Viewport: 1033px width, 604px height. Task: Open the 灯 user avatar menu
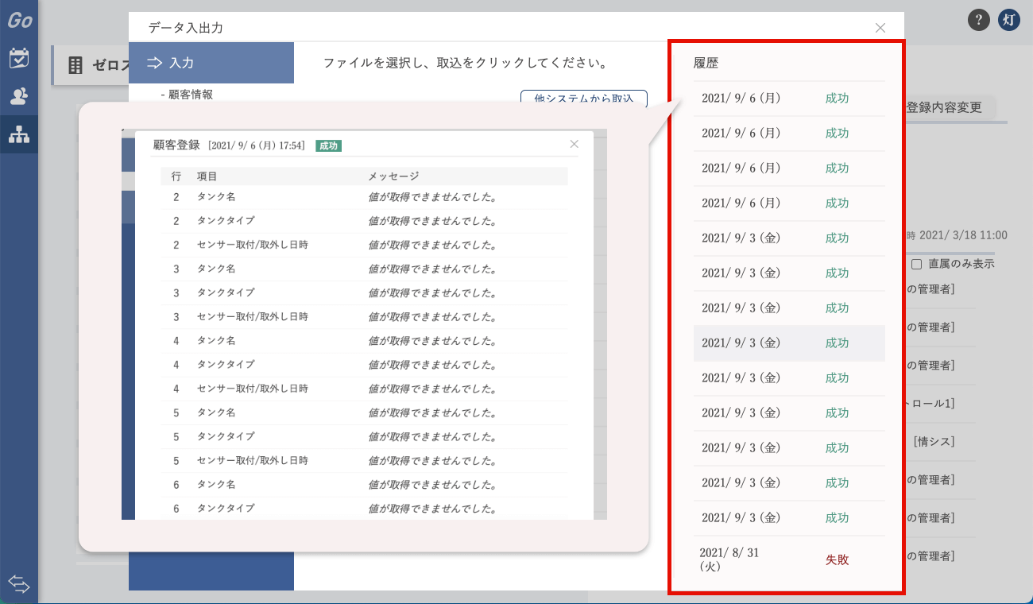click(x=1009, y=20)
